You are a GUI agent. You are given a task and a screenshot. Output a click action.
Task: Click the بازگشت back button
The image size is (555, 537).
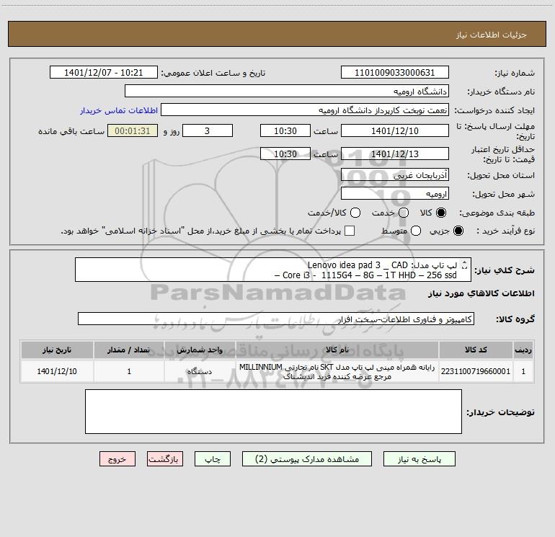[x=165, y=458]
